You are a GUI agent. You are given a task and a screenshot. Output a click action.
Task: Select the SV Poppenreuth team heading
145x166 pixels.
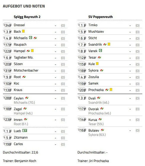pyautogui.click(x=101, y=17)
